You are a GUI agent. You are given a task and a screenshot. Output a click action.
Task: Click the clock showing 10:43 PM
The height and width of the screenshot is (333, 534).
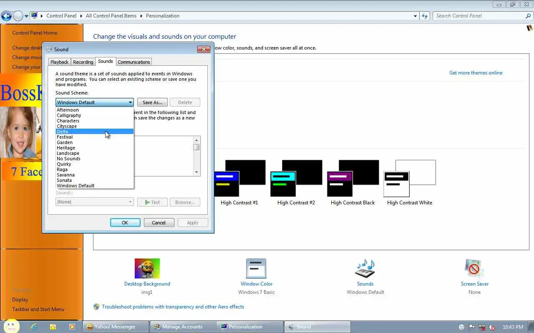[x=513, y=327]
